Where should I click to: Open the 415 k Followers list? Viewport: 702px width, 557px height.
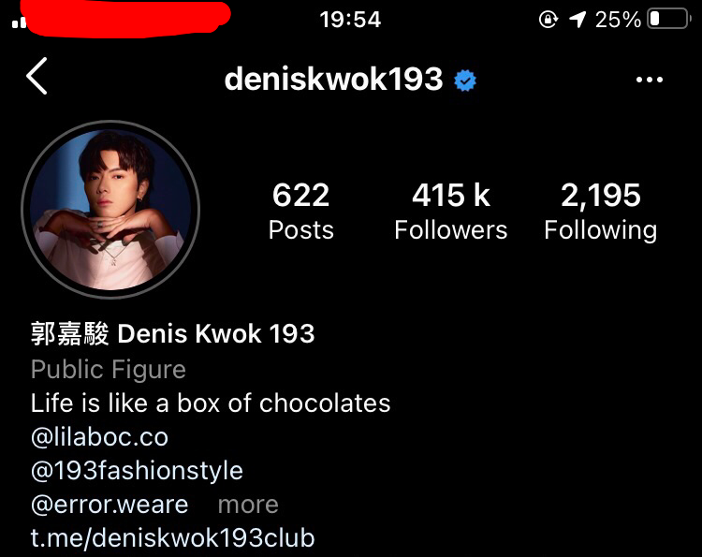(450, 211)
